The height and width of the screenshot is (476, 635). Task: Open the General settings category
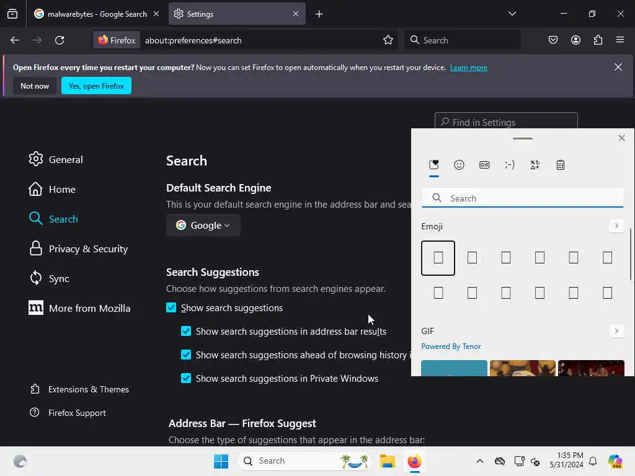click(x=56, y=159)
